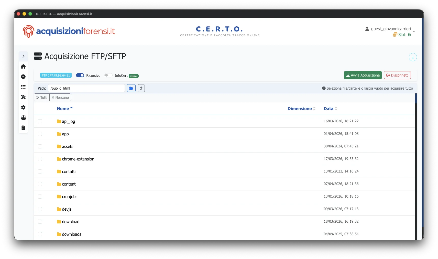Click the blue folder browse icon next to Path
The width and height of the screenshot is (438, 259).
[131, 88]
